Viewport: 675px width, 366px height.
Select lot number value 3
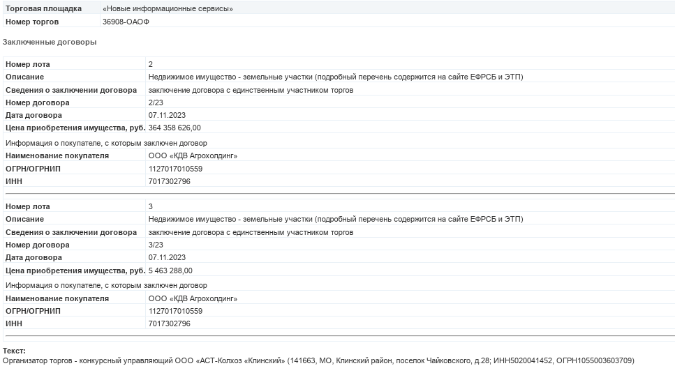(151, 206)
